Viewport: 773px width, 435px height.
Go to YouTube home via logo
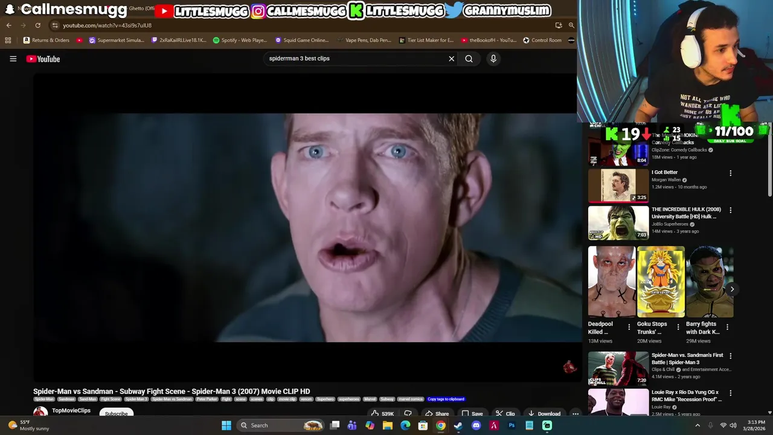pyautogui.click(x=43, y=59)
